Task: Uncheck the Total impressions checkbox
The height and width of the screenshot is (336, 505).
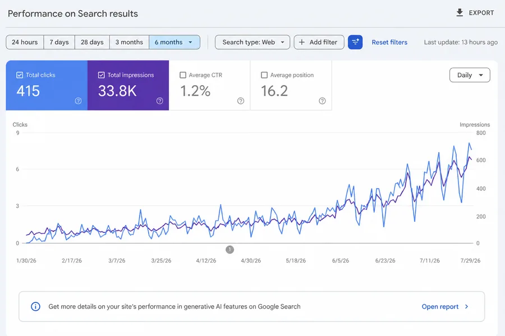Action: (101, 75)
